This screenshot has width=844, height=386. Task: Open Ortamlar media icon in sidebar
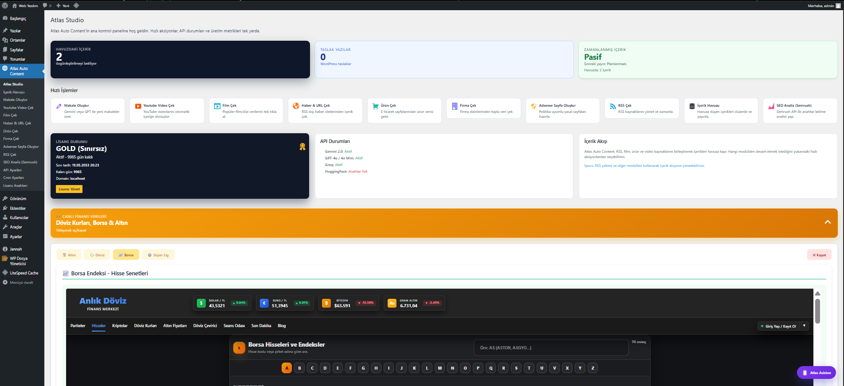point(5,40)
